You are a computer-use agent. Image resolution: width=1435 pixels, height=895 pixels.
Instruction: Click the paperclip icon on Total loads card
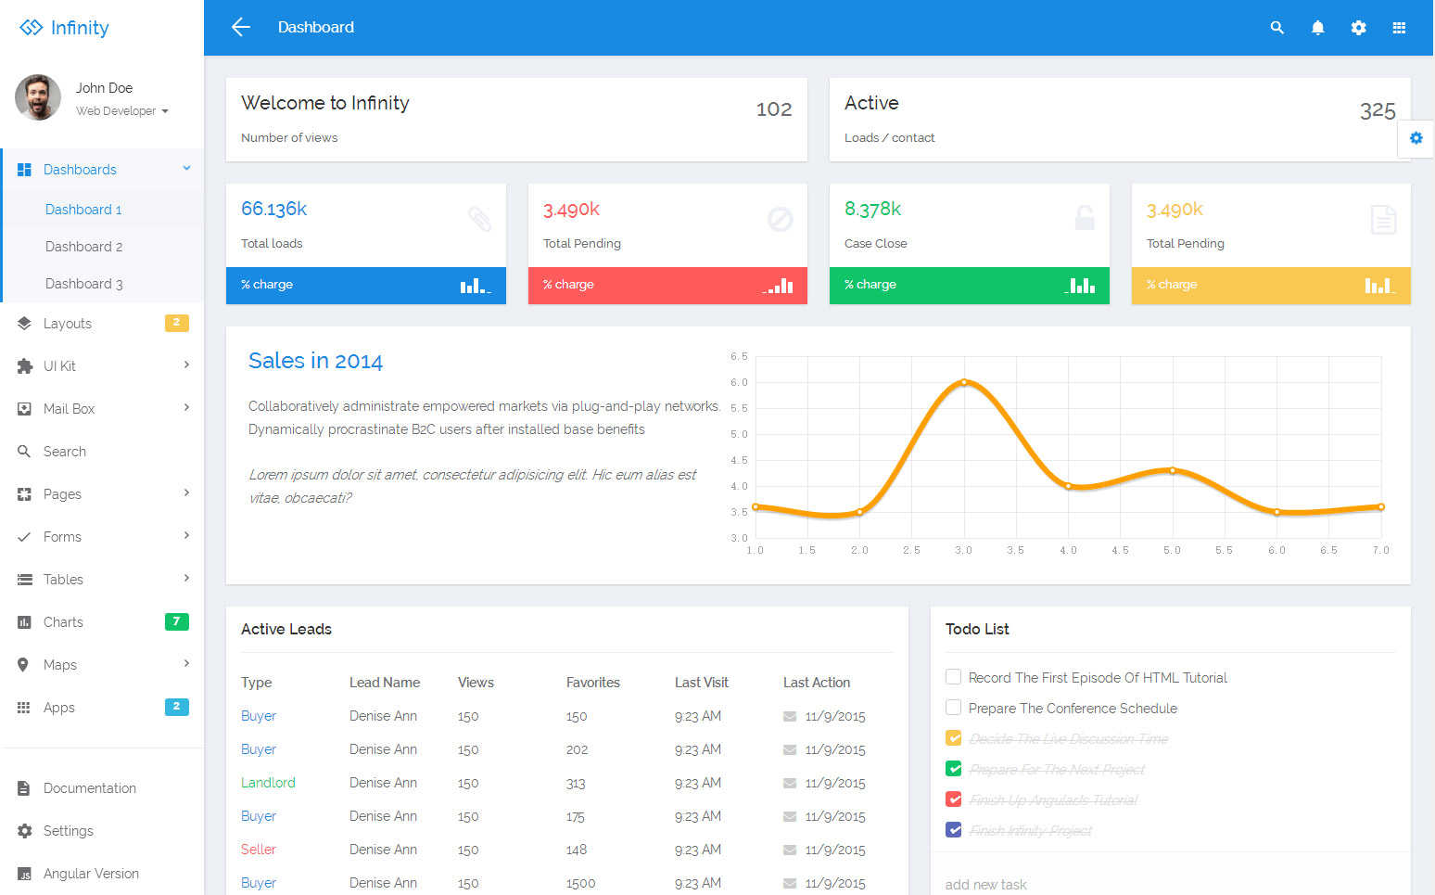[479, 219]
